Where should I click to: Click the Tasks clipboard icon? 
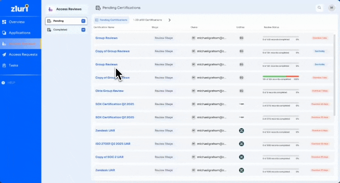click(x=4, y=66)
